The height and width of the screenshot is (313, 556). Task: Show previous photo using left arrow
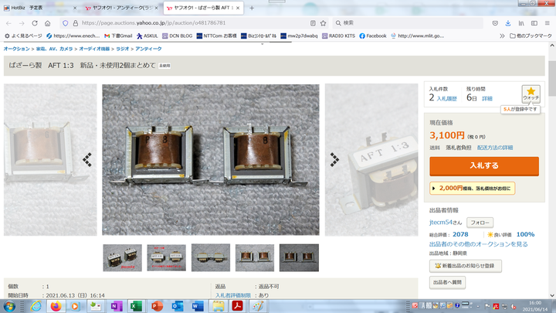[87, 159]
